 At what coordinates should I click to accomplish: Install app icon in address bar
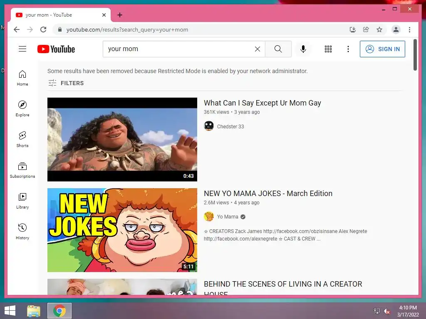click(353, 29)
